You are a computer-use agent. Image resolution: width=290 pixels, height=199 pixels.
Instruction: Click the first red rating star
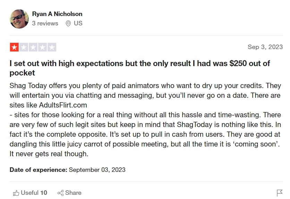coord(14,47)
